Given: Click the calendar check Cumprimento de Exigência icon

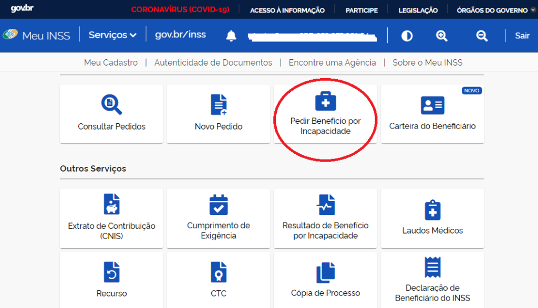Looking at the screenshot, I should (219, 205).
